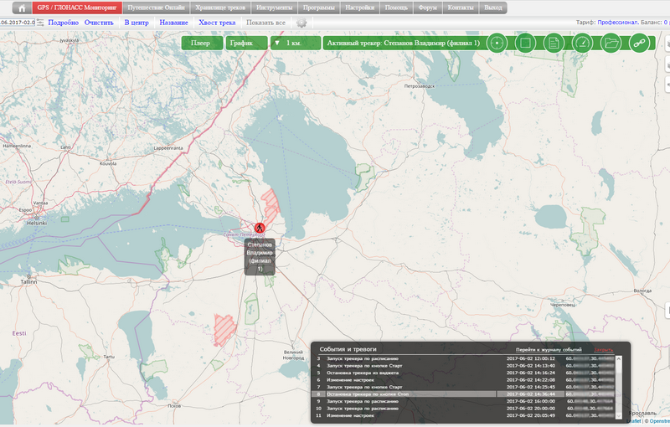Screen dimensions: 670x427
Task: Click the events list vertical scrollbar
Action: coord(619,385)
